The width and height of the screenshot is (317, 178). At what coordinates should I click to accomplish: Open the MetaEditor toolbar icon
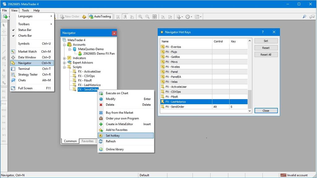tap(84, 17)
